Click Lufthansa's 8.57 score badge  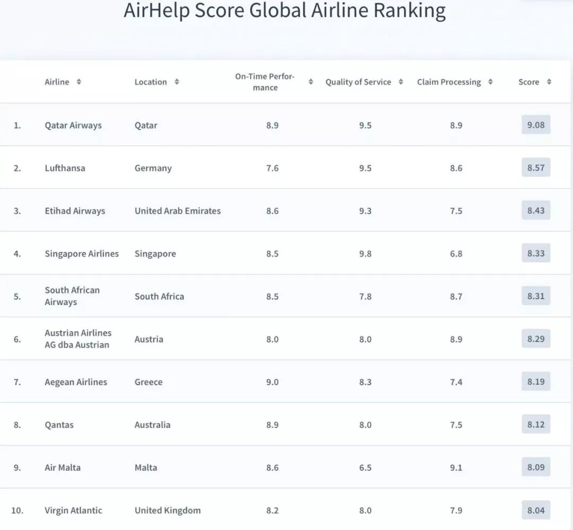pos(536,168)
